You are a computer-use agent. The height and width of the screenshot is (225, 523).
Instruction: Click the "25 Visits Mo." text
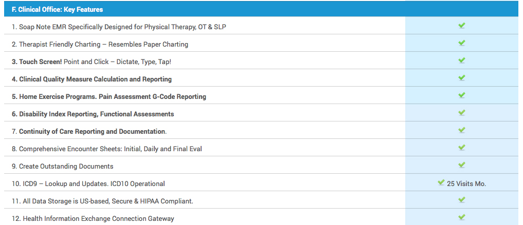click(466, 183)
